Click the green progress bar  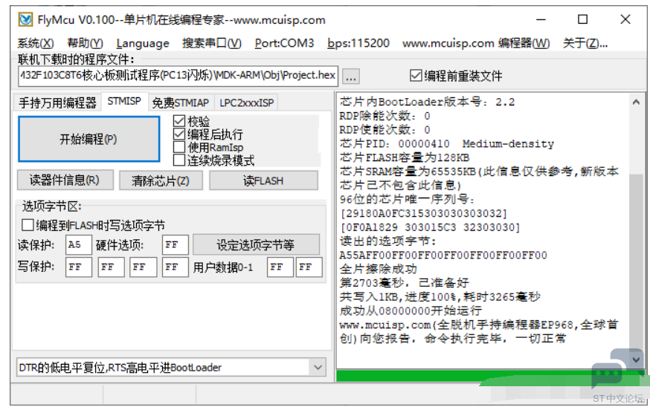click(491, 376)
